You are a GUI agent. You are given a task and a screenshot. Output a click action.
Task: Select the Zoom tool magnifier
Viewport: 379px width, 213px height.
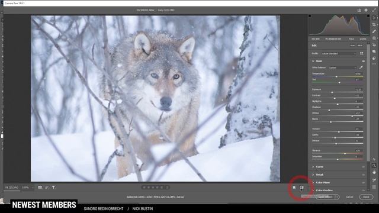pyautogui.click(x=374, y=166)
